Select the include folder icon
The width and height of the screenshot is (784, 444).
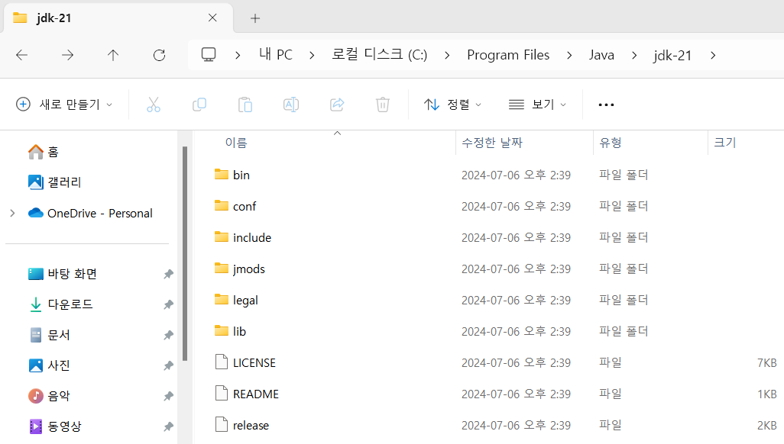[x=222, y=237]
